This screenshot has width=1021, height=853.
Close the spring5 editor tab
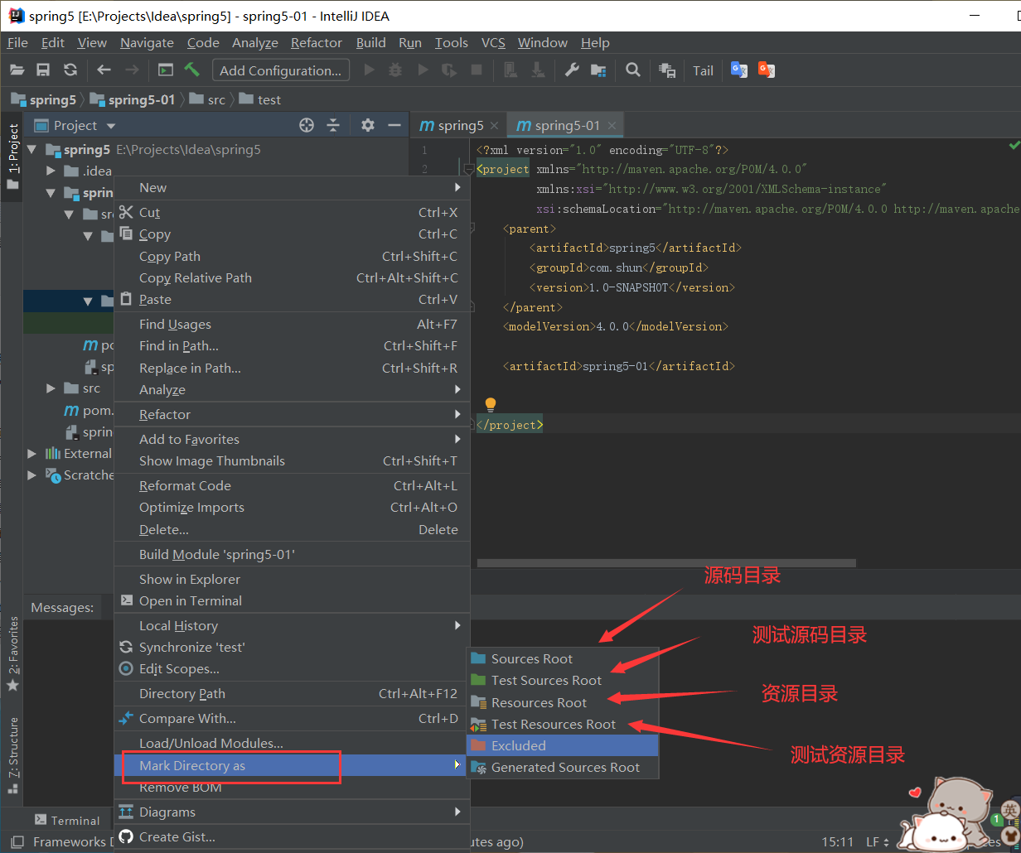coord(494,126)
